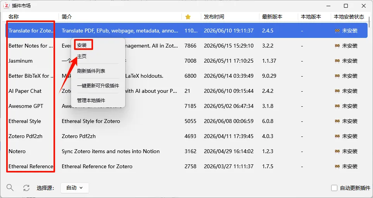Select the AI Paper Chat plugin
The height and width of the screenshot is (198, 373).
pos(25,91)
